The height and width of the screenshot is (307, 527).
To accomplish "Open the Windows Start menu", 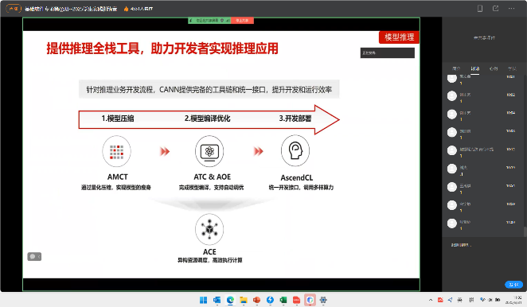I will 203,300.
